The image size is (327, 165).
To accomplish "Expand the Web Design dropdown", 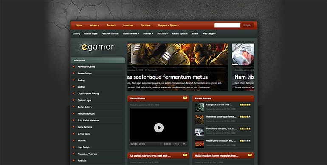I will point(209,34).
